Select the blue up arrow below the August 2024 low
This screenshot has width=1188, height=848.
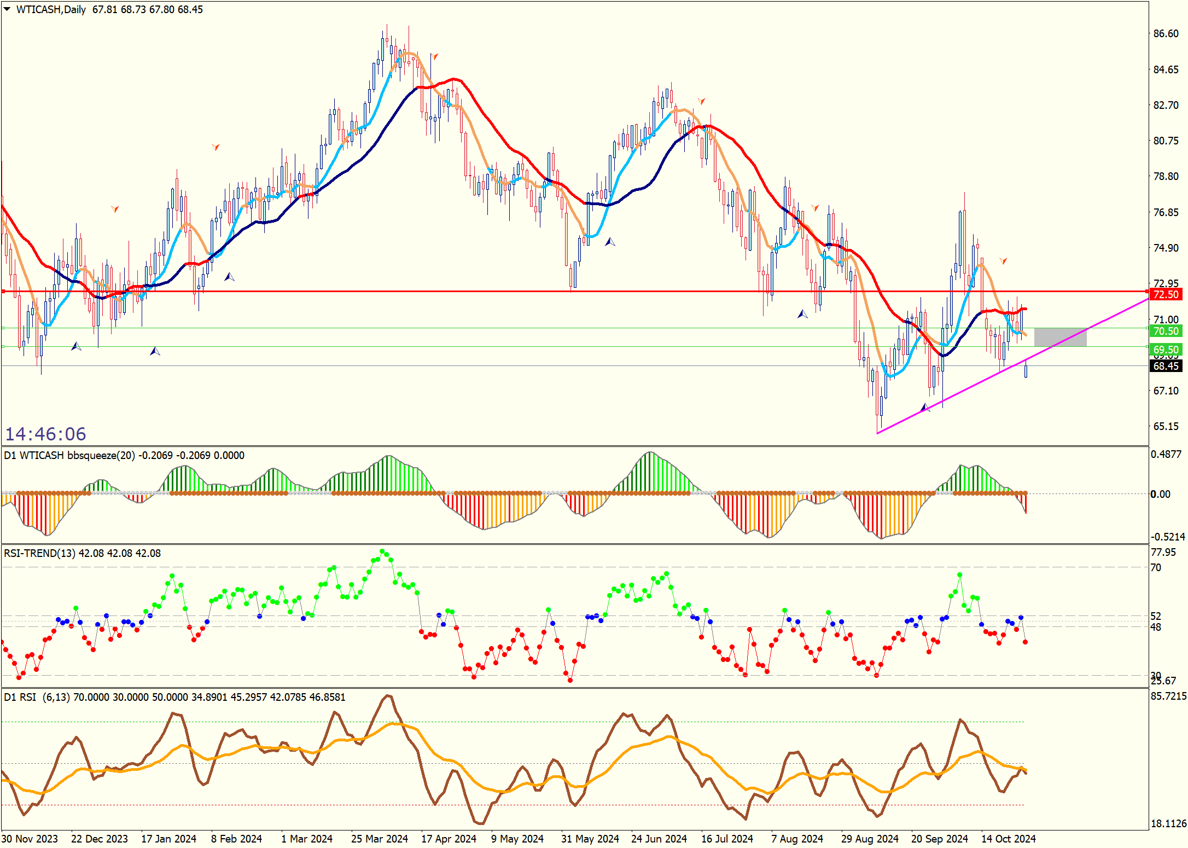(802, 314)
